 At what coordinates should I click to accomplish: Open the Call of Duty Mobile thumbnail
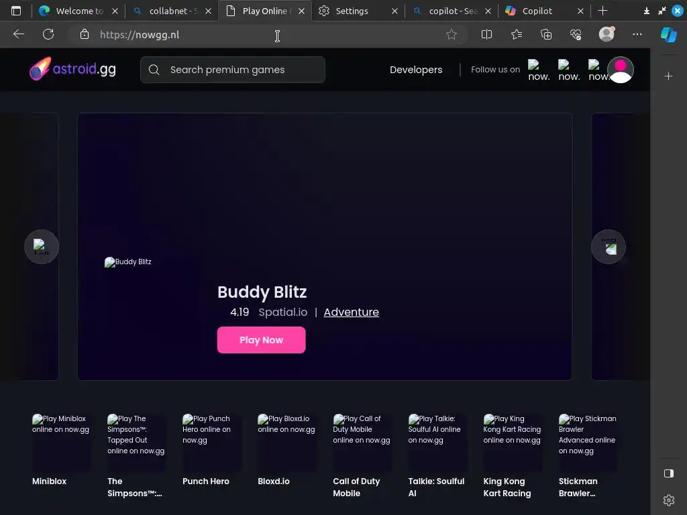coord(362,442)
